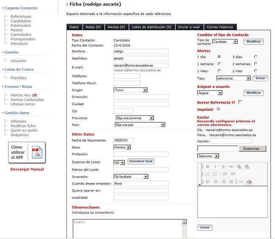The image size is (275, 239).
Task: Switch to the Notas (0) tab
Action: point(93,27)
